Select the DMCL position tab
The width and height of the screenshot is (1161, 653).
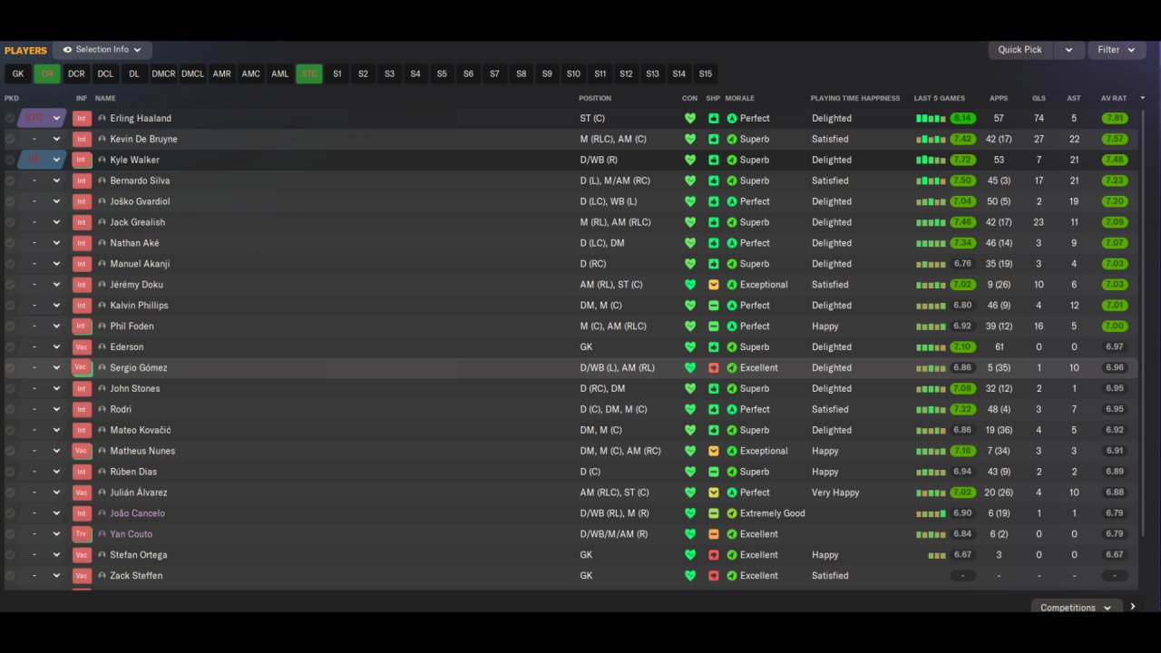tap(192, 74)
